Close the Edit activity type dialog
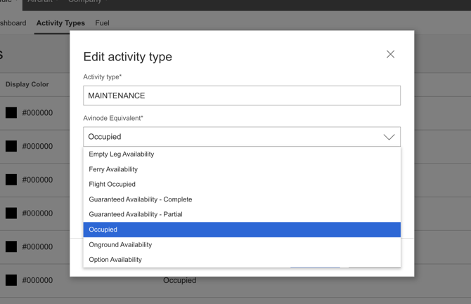This screenshot has height=304, width=471. [x=390, y=54]
